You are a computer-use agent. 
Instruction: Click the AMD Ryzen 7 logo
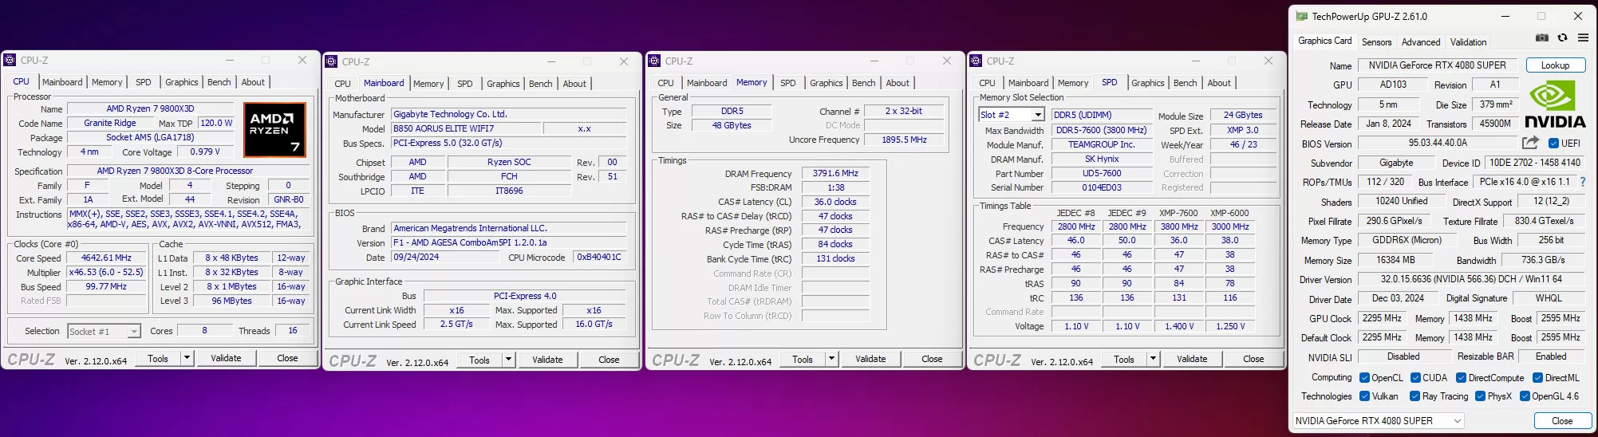pos(274,128)
